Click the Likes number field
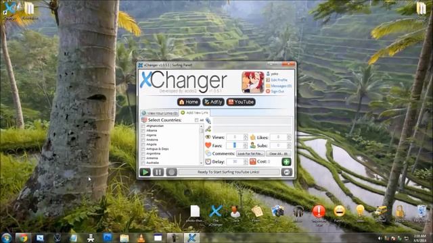 [278, 137]
